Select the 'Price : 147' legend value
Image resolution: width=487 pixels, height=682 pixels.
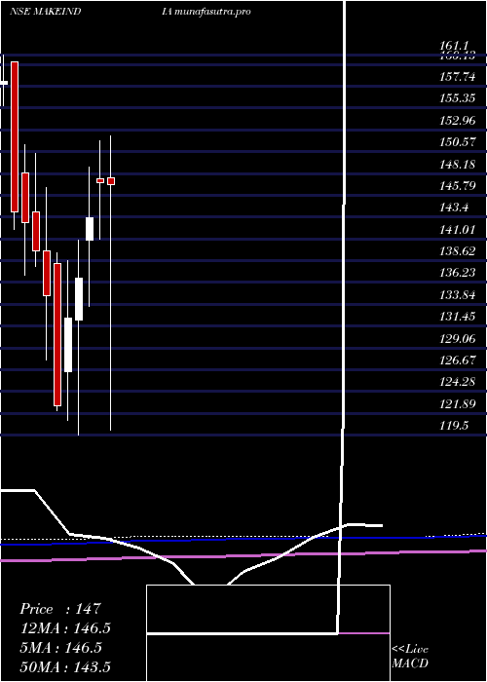pyautogui.click(x=60, y=609)
